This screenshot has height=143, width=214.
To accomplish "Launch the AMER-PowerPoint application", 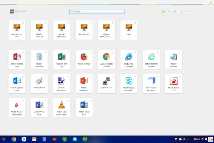I will click(84, 84).
